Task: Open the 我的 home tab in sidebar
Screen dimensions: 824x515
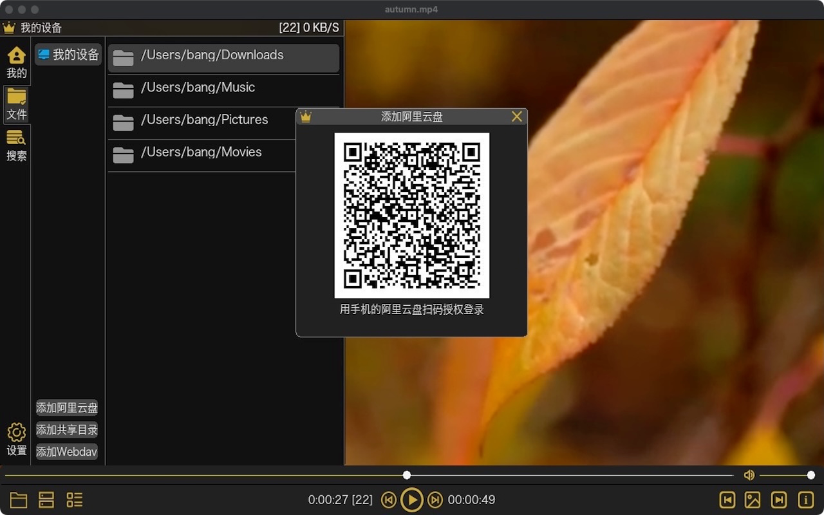Action: pos(16,62)
